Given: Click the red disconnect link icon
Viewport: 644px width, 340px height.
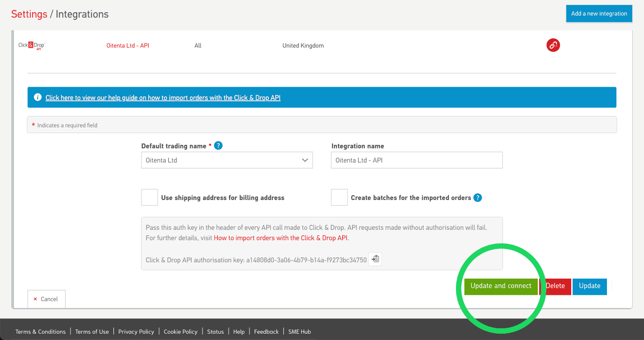Looking at the screenshot, I should (553, 45).
